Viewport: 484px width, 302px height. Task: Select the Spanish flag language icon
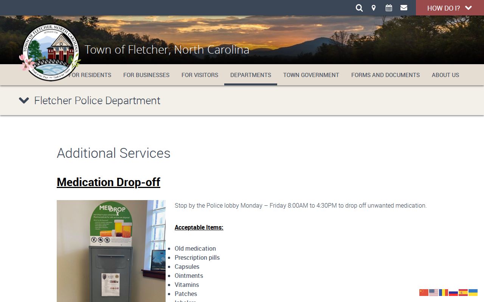463,293
